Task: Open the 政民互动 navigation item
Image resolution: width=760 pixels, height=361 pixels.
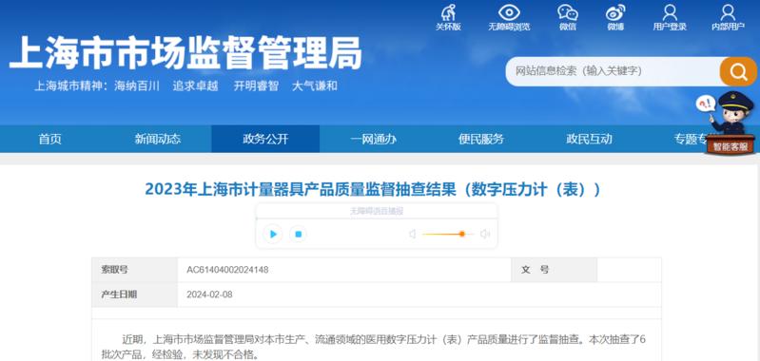Action: (589, 140)
